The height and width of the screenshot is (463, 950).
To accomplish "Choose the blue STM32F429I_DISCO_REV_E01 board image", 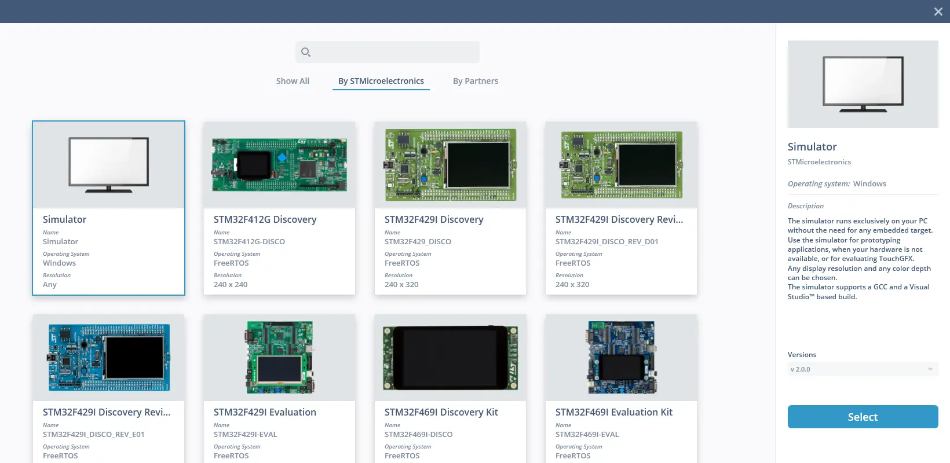I will (x=109, y=358).
